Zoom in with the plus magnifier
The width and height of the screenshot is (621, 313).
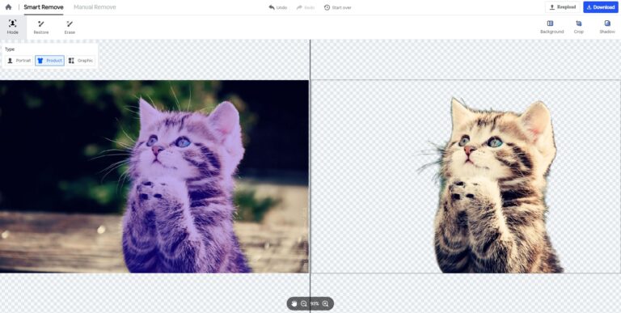(326, 303)
